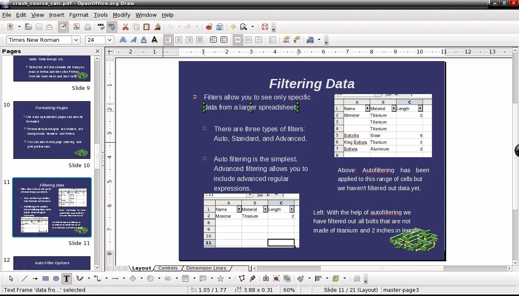
Task: Open the font size dropdown
Action: point(110,40)
